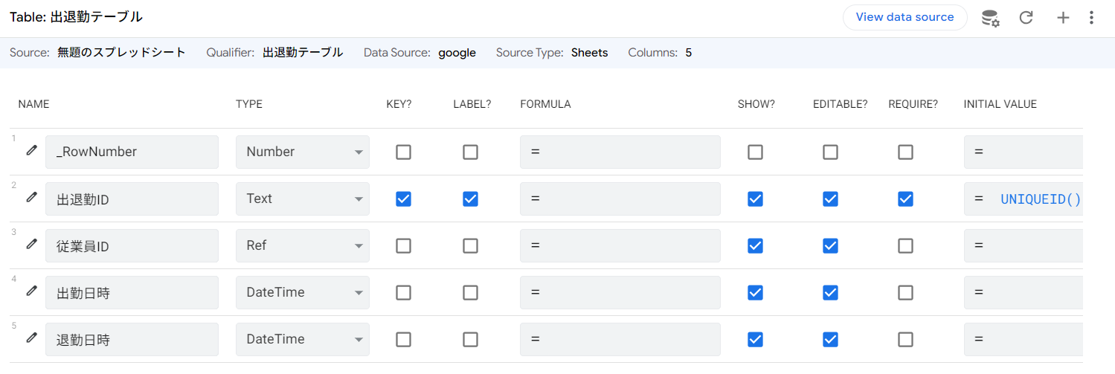Change the Number type dropdown of _RowNumber
The height and width of the screenshot is (374, 1115).
302,152
